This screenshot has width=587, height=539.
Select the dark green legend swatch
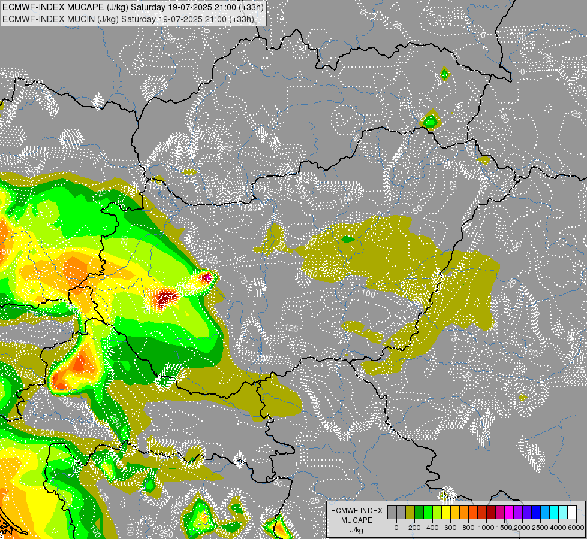419,513
